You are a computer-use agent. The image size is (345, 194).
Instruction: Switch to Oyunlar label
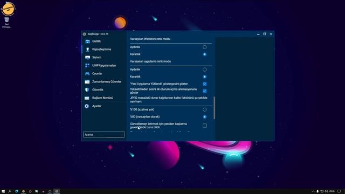point(97,74)
